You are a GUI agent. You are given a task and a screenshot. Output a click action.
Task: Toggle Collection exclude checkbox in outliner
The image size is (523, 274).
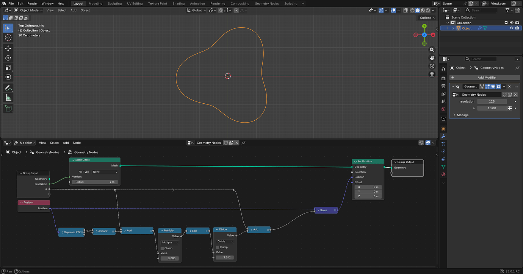(x=506, y=23)
